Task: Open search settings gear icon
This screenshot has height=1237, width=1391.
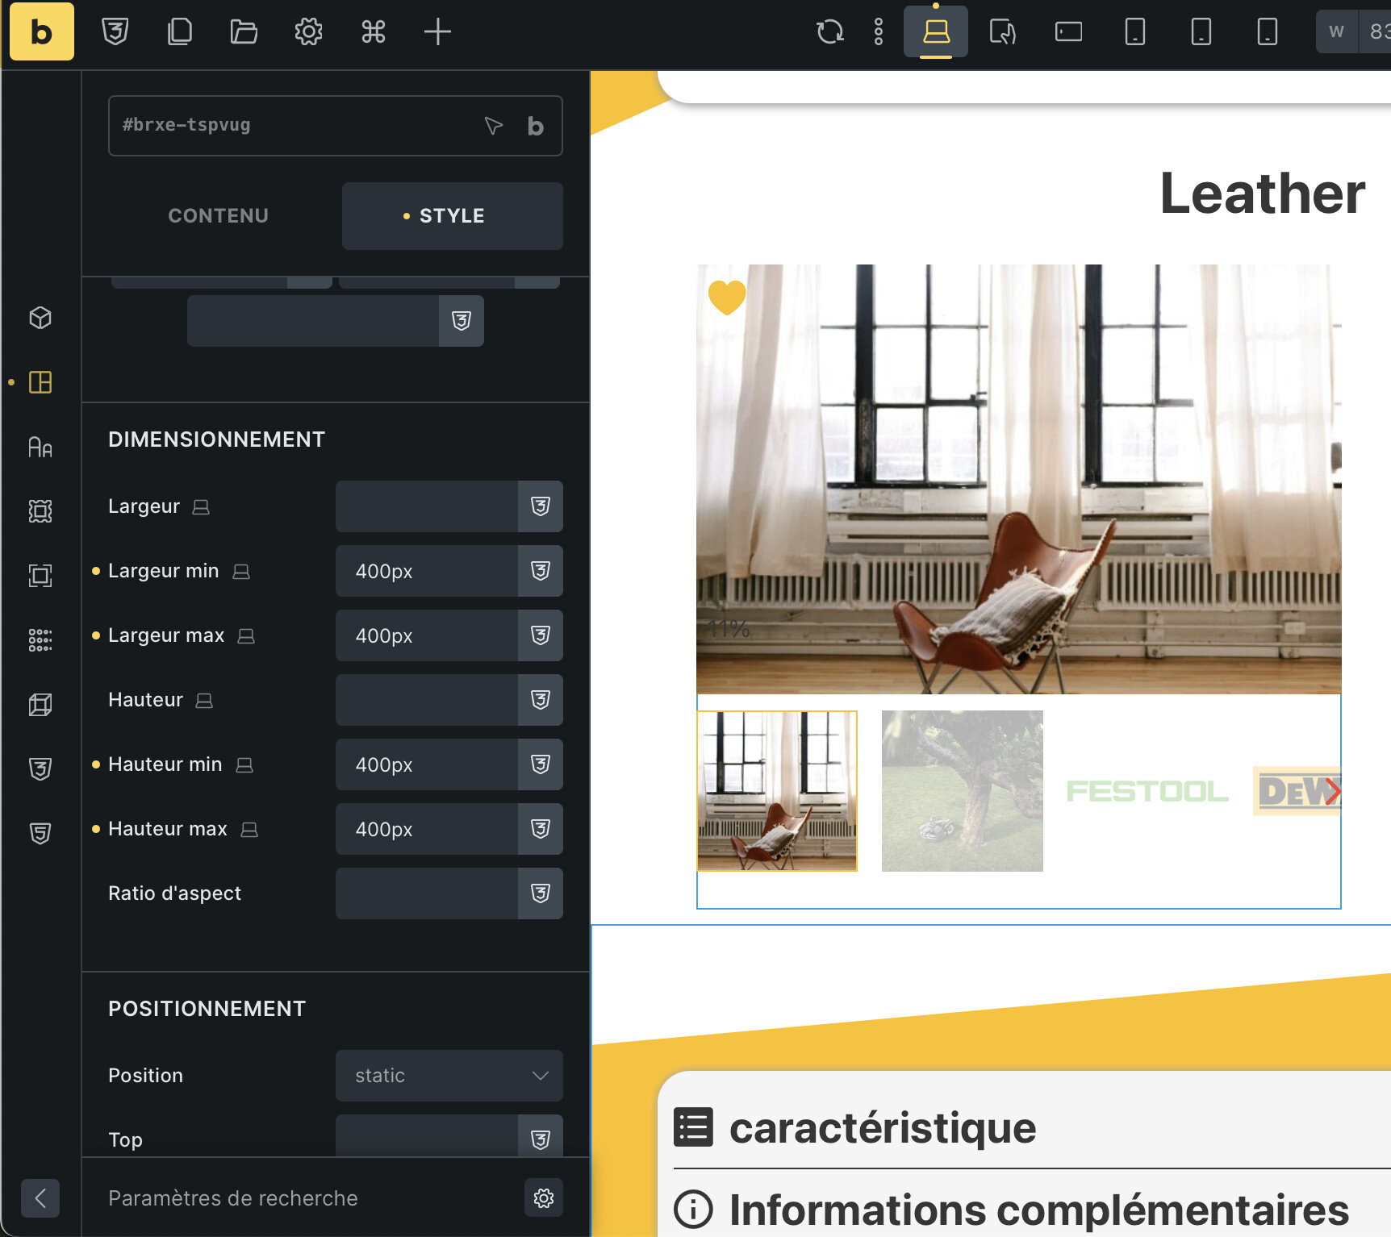Action: pos(544,1198)
